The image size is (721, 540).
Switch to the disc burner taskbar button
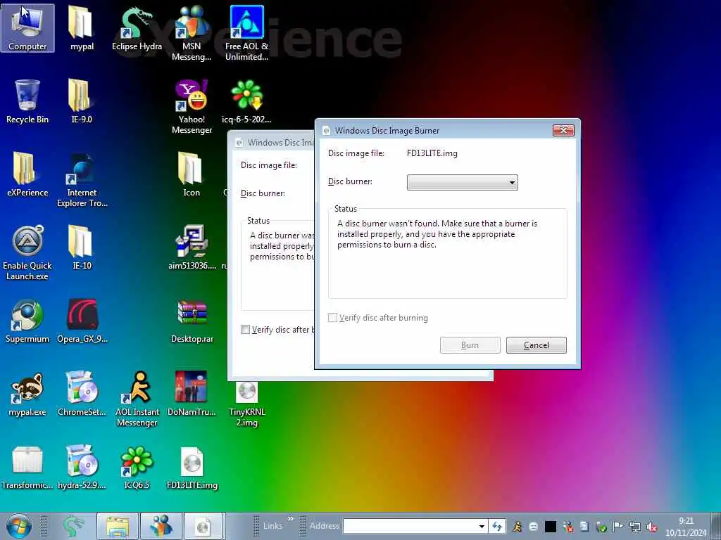(203, 526)
